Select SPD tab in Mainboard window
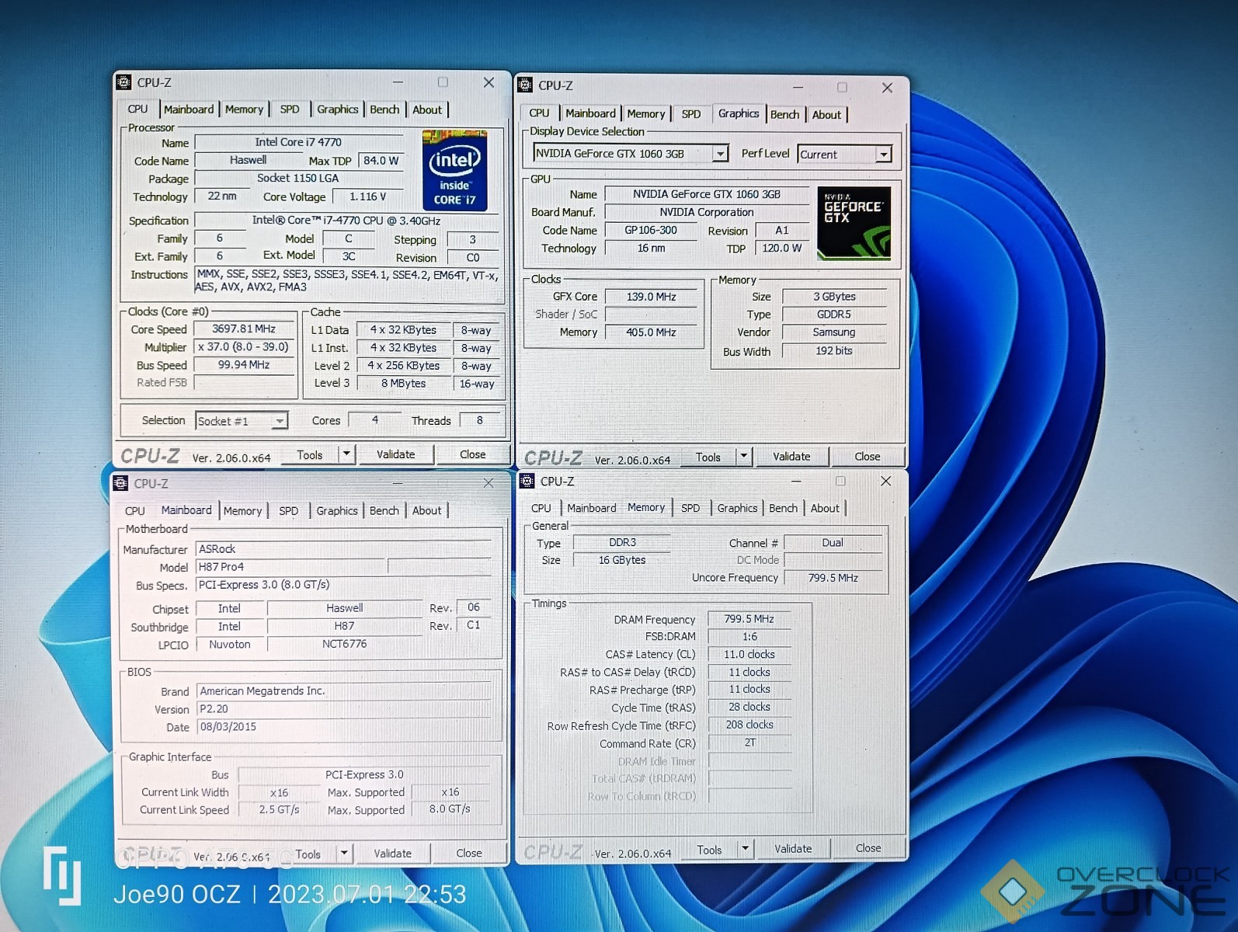This screenshot has width=1238, height=932. coord(289,511)
